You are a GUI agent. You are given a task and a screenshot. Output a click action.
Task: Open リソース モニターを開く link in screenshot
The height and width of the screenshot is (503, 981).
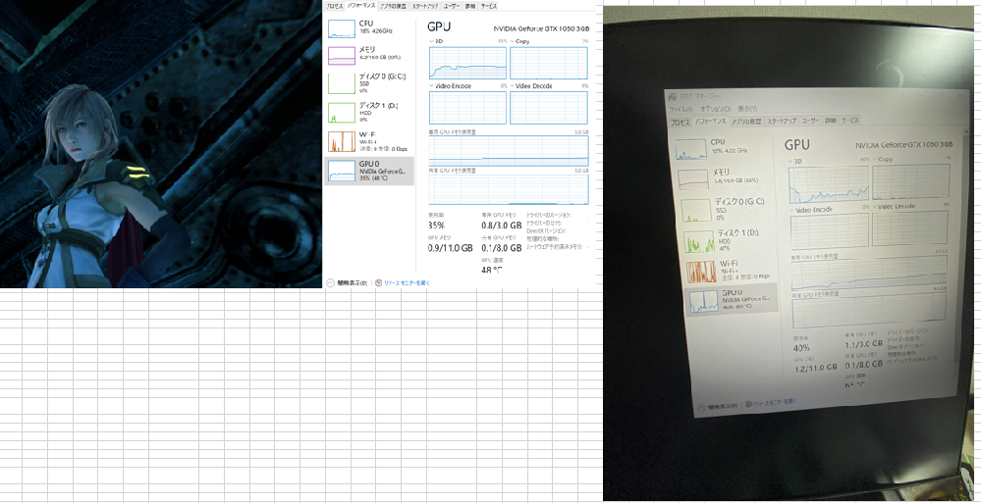407,283
